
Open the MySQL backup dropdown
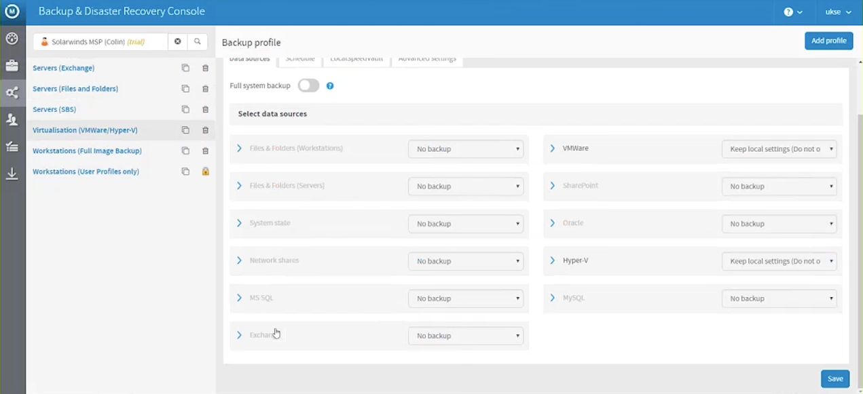[779, 298]
